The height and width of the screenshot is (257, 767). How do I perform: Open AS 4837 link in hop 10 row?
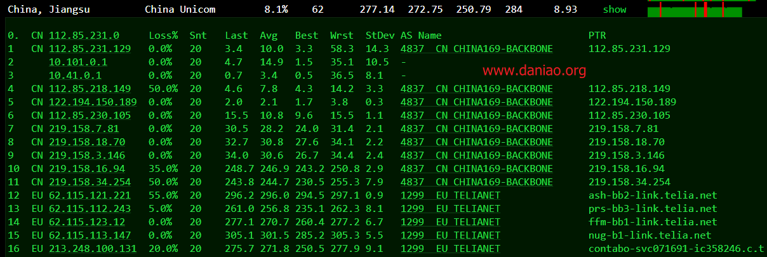pos(477,169)
